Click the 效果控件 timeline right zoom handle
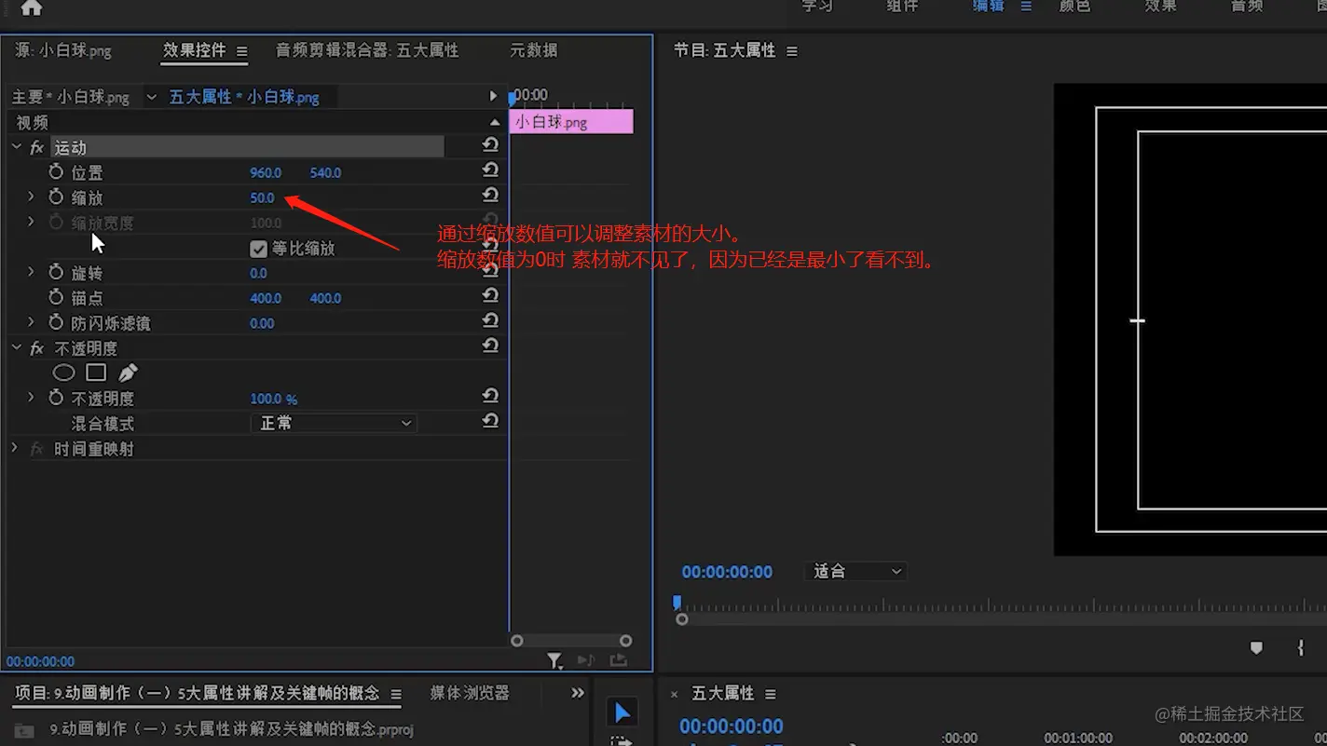The image size is (1327, 746). 626,641
